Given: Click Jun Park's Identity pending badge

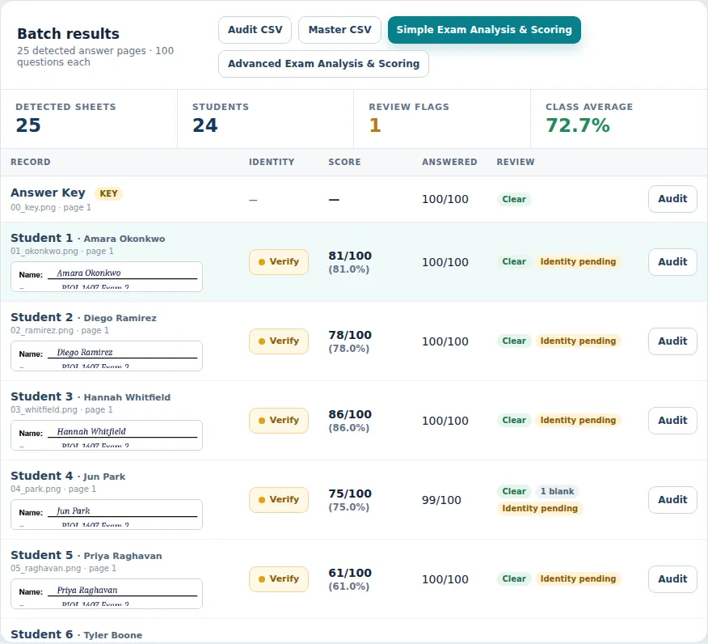Looking at the screenshot, I should pyautogui.click(x=540, y=508).
